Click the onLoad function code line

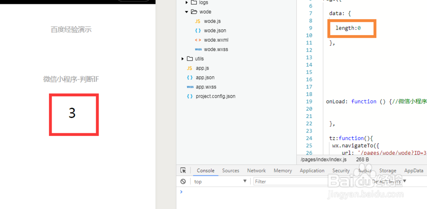click(x=377, y=101)
